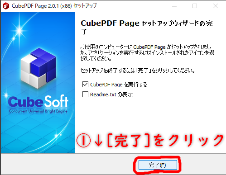Click the text 'セットアップを終了するには「完了」をクリックしてください。'
This screenshot has height=175, width=226.
tap(138, 71)
